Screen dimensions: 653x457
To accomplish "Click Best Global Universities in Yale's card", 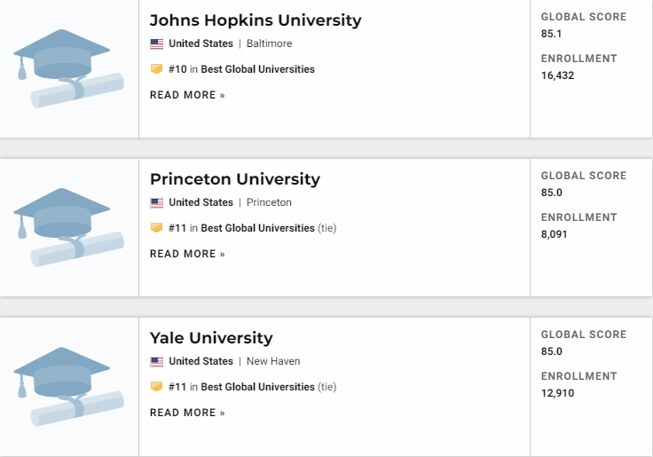I will pos(257,387).
